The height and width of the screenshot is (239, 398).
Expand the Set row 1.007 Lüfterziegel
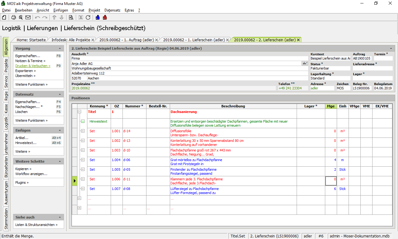pos(83,189)
